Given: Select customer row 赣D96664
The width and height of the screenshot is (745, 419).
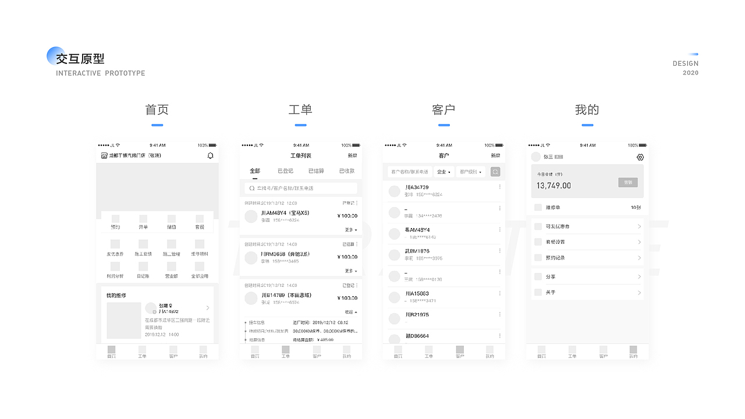Looking at the screenshot, I should (x=444, y=337).
